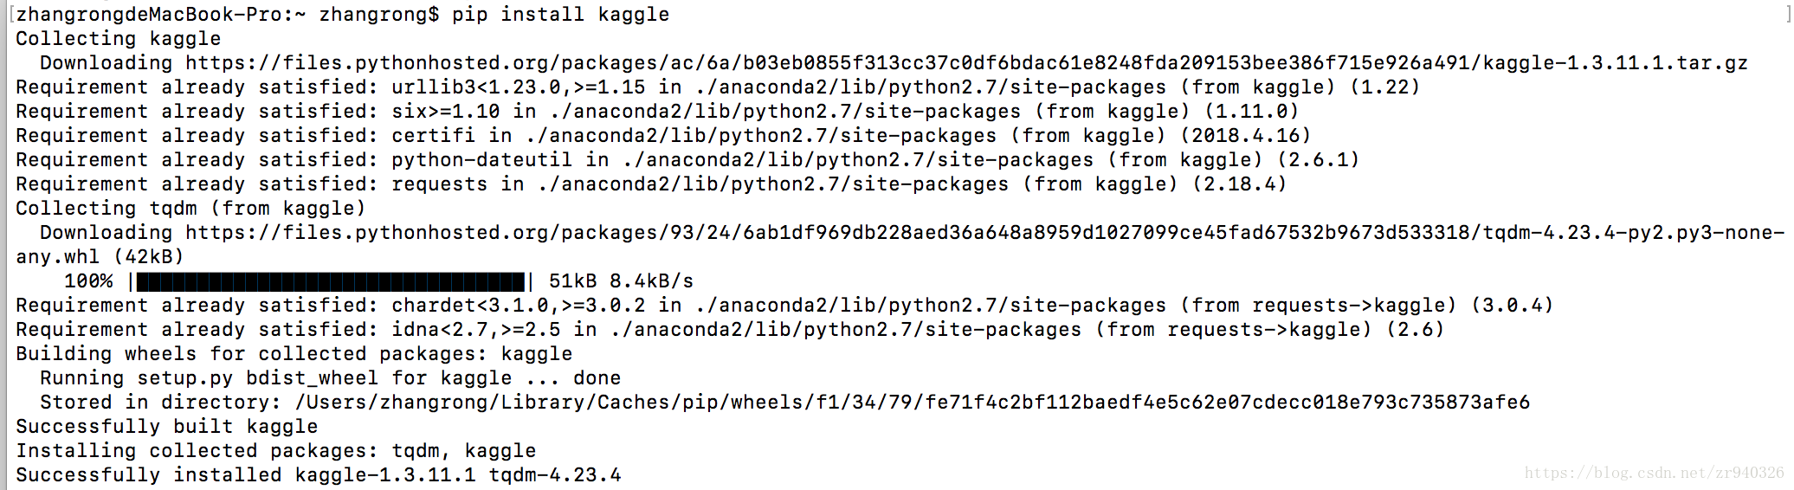Click the blog.csdn.net watermark URL

pyautogui.click(x=1654, y=473)
